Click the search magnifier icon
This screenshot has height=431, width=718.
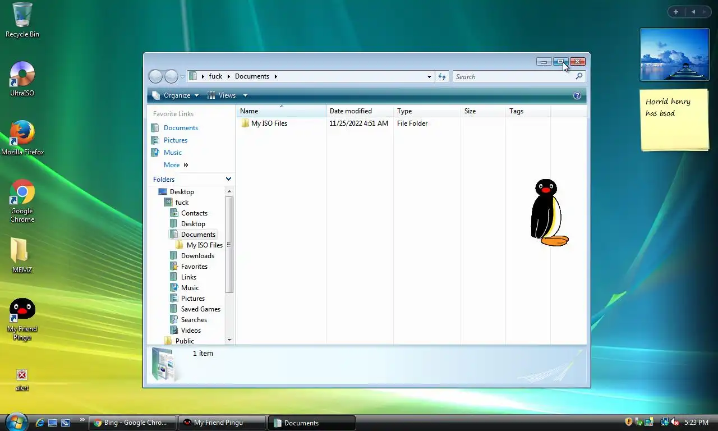(579, 76)
